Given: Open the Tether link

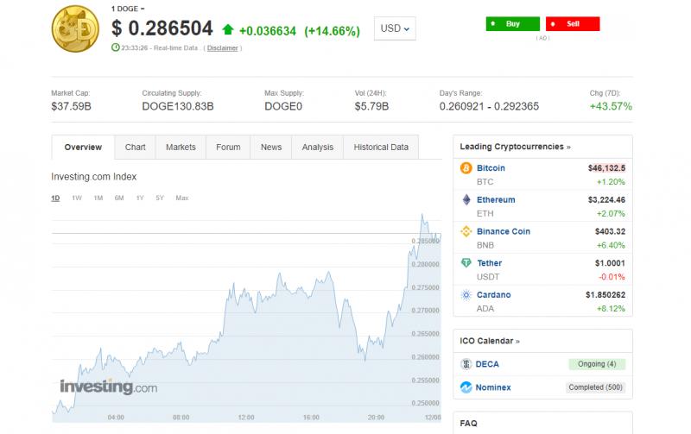Looking at the screenshot, I should [490, 263].
